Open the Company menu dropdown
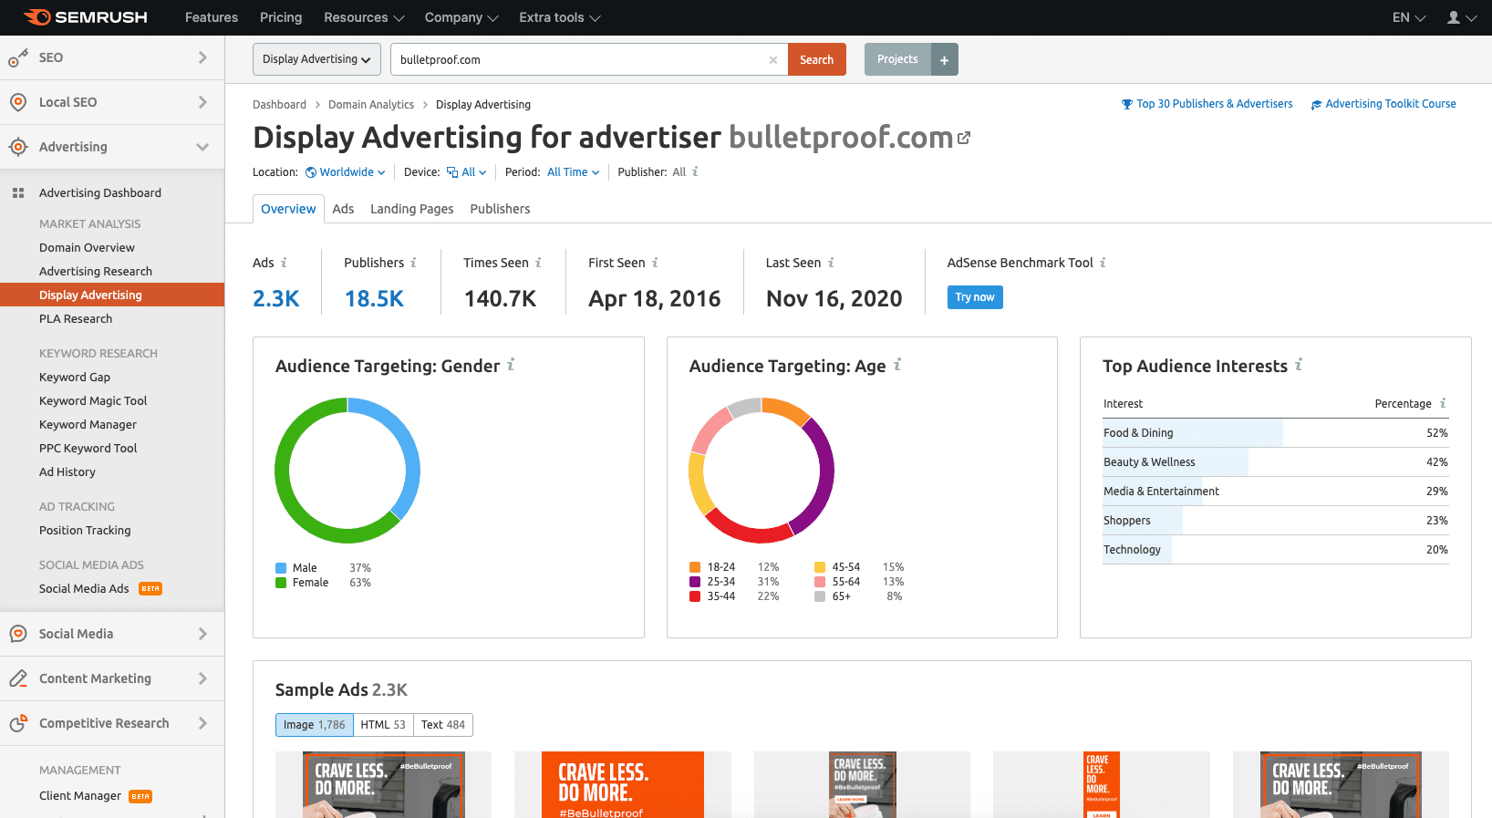The width and height of the screenshot is (1492, 818). 461,17
